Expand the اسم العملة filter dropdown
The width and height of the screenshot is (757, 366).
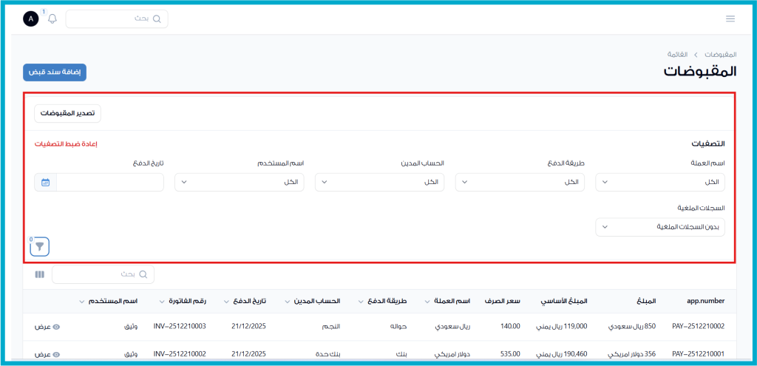pos(660,182)
